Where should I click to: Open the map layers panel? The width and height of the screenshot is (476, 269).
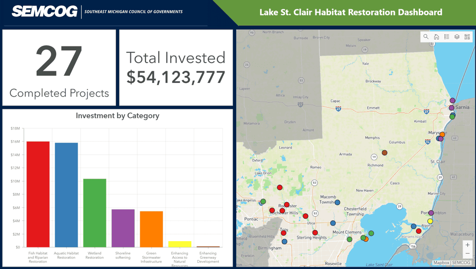coord(457,37)
